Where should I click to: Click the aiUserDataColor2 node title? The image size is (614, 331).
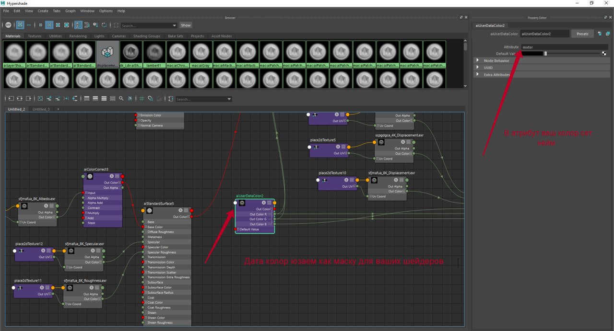point(249,196)
